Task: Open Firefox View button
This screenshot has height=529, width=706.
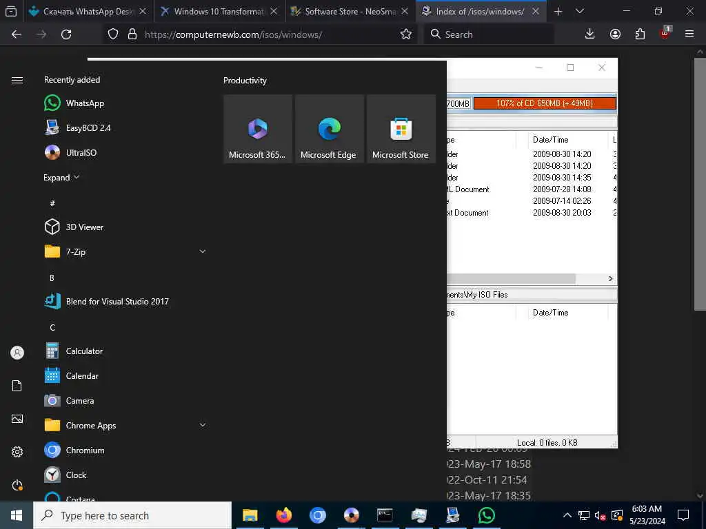Action: click(11, 12)
